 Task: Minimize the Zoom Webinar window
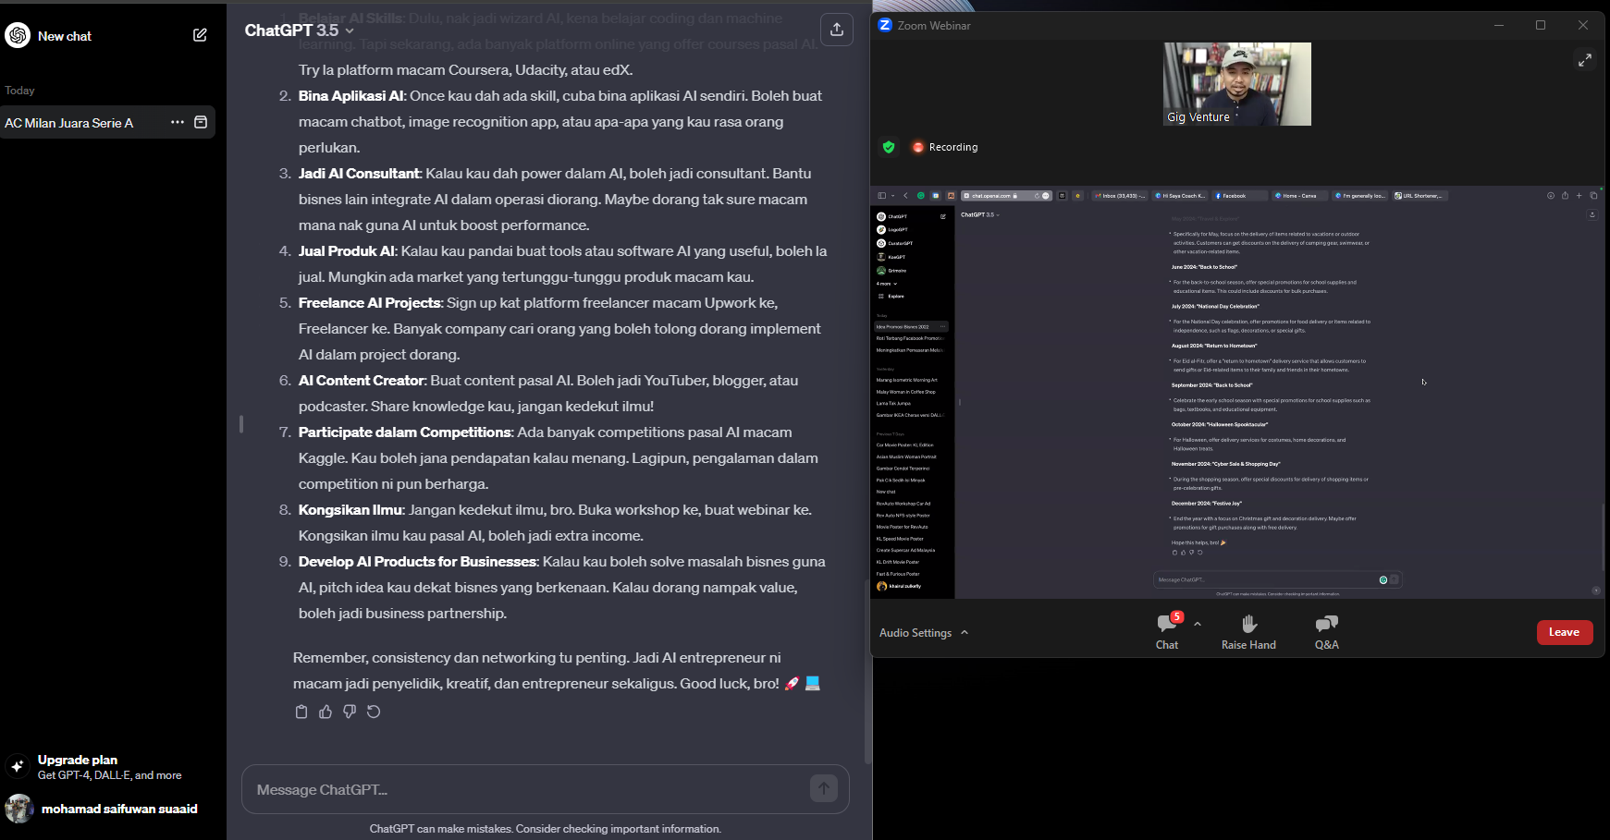(x=1499, y=25)
